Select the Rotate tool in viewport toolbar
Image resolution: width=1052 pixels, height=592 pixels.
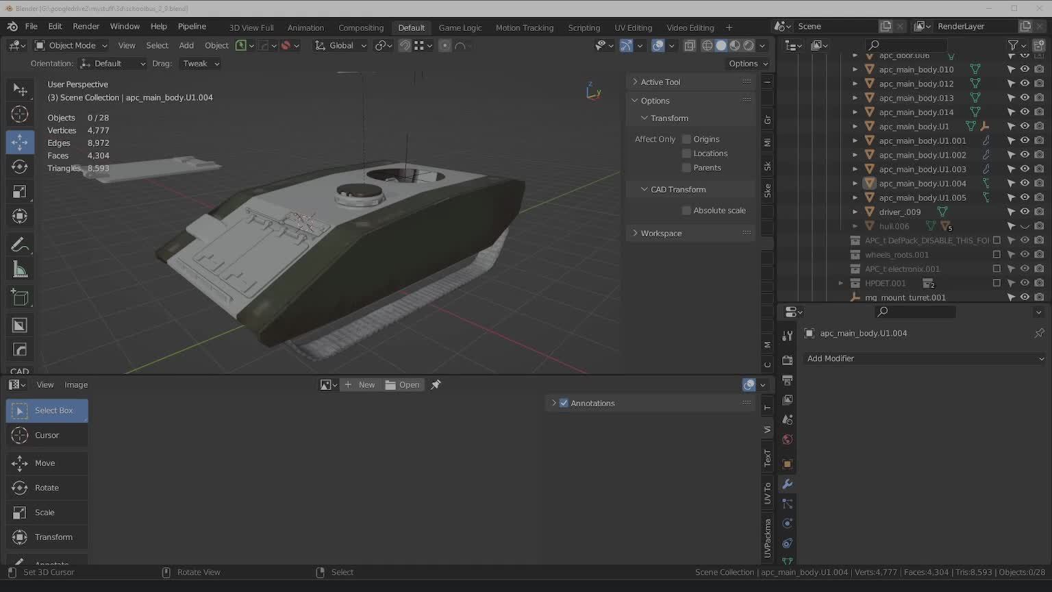[20, 167]
